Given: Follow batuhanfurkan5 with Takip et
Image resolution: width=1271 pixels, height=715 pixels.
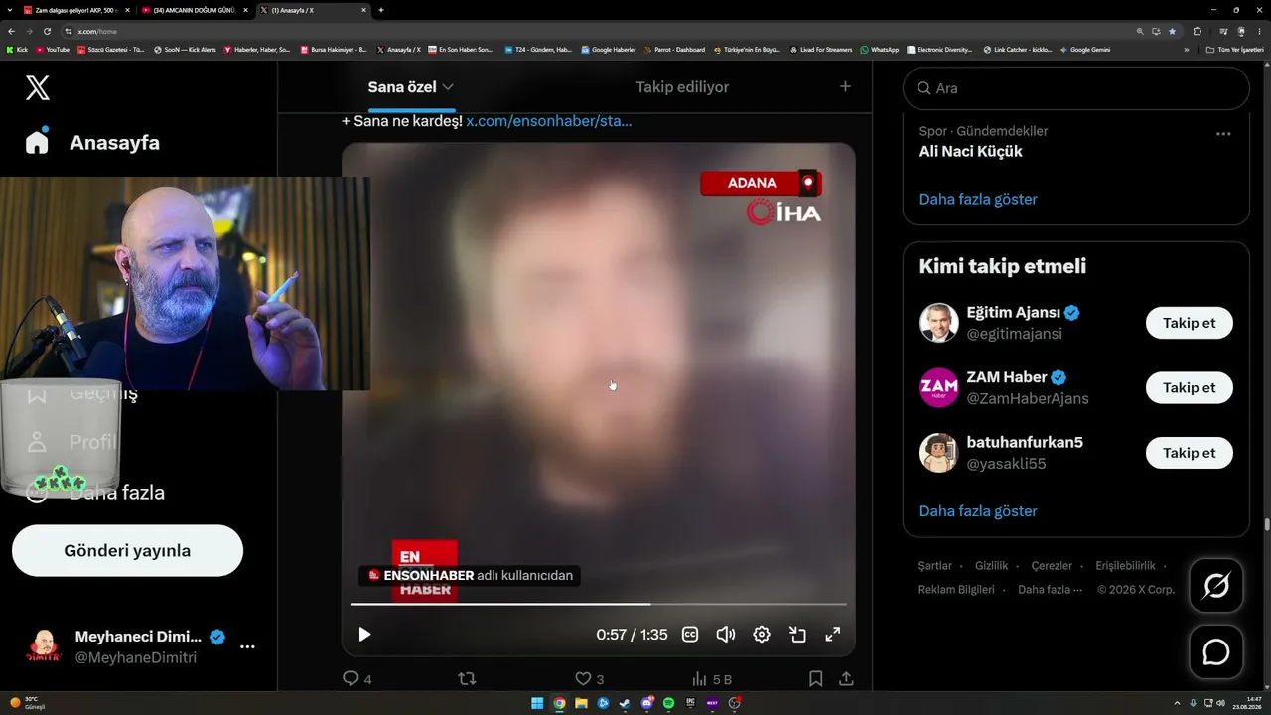Looking at the screenshot, I should (1190, 453).
